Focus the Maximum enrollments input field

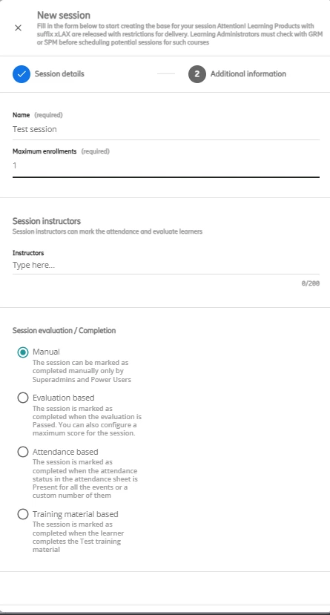pyautogui.click(x=166, y=165)
